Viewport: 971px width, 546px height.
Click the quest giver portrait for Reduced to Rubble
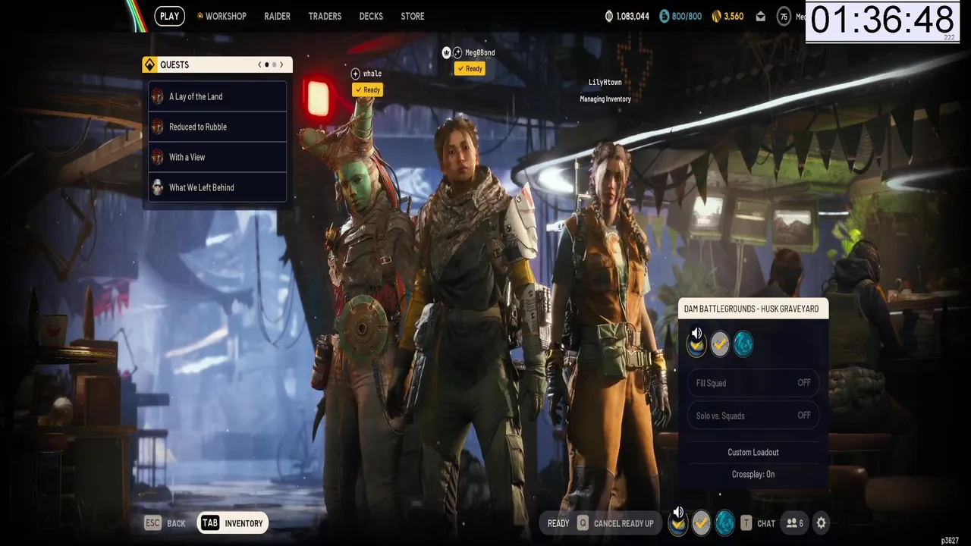(157, 127)
